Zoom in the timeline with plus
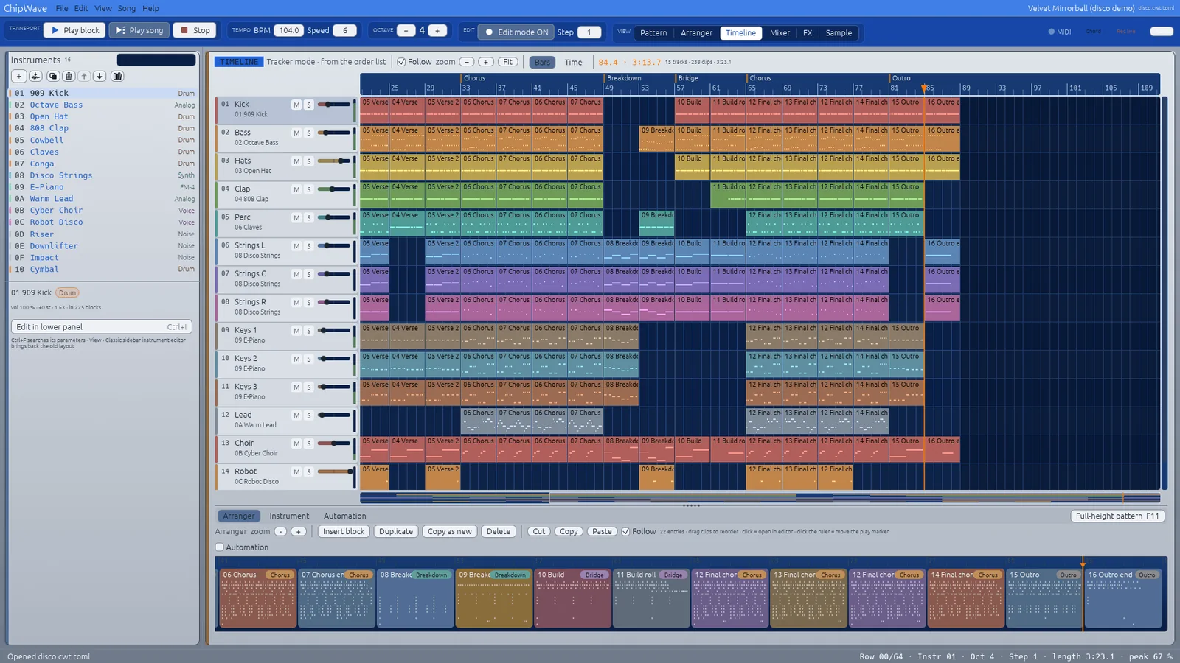Image resolution: width=1180 pixels, height=663 pixels. [486, 62]
